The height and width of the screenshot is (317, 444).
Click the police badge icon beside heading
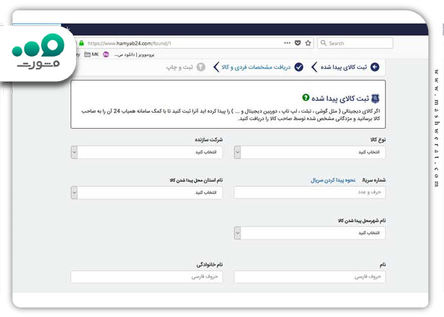click(x=375, y=98)
